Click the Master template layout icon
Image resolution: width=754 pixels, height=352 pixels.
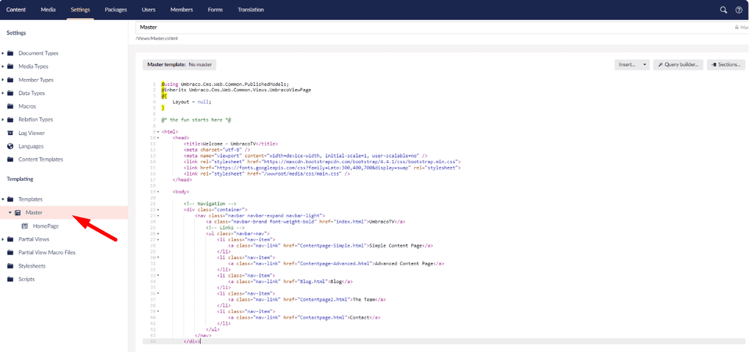click(18, 213)
